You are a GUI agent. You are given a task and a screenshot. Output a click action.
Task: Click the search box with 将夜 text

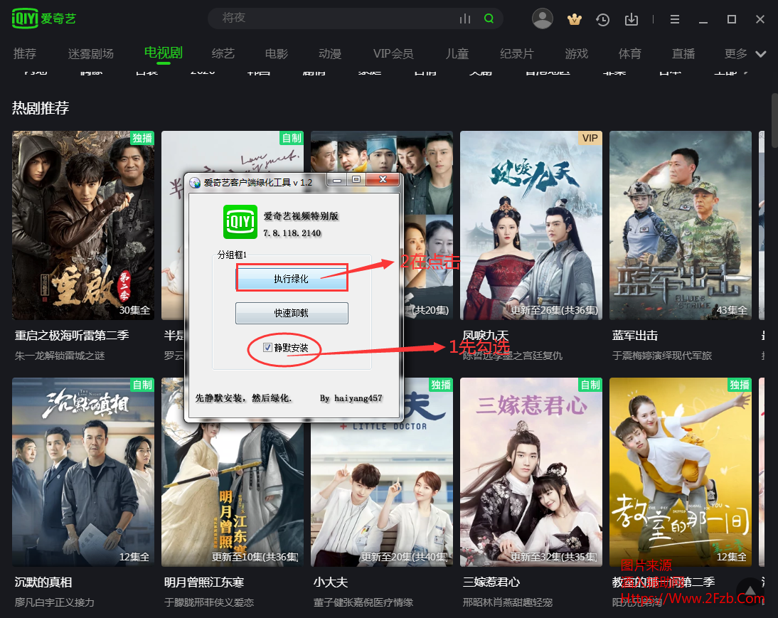point(334,18)
